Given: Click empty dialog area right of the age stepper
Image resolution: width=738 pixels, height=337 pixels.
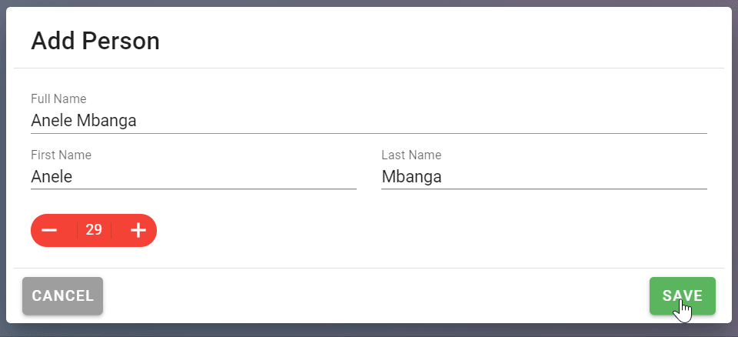Looking at the screenshot, I should pos(433,230).
